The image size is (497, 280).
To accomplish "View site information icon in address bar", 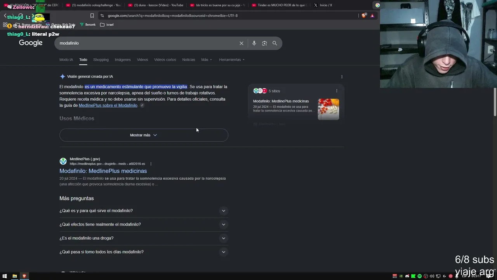I will click(x=102, y=16).
